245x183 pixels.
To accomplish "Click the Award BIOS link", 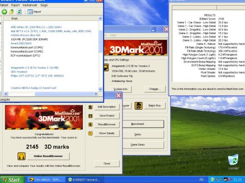I will pyautogui.click(x=21, y=43).
